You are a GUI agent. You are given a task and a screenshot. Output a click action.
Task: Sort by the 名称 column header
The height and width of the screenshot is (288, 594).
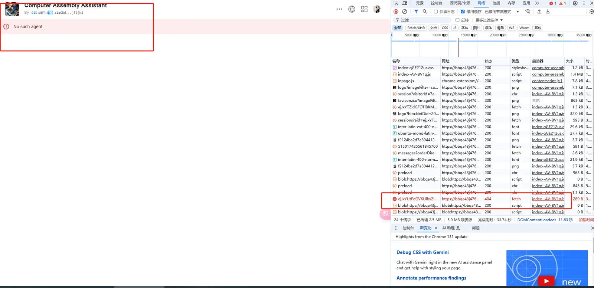click(x=416, y=61)
